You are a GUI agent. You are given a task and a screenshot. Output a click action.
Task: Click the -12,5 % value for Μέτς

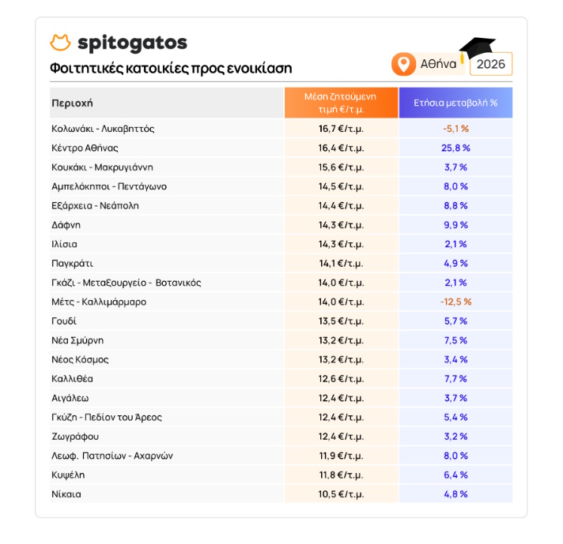[x=455, y=302]
